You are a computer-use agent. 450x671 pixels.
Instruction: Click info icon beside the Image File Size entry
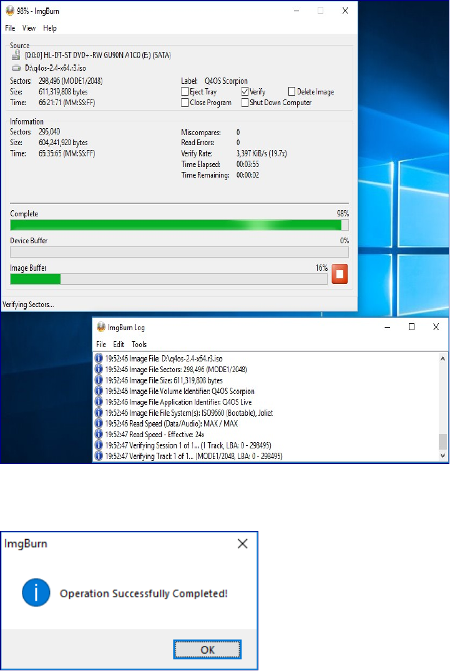tap(99, 380)
